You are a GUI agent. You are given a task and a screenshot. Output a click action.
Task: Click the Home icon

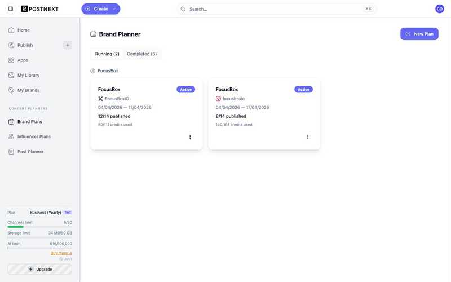click(11, 30)
